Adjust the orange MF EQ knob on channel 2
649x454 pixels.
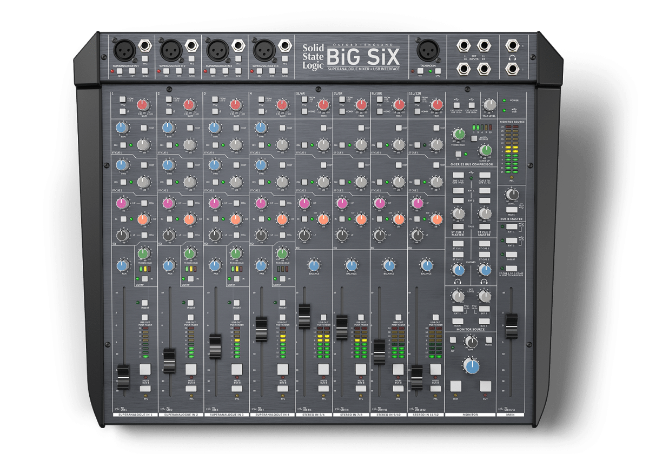tap(189, 219)
